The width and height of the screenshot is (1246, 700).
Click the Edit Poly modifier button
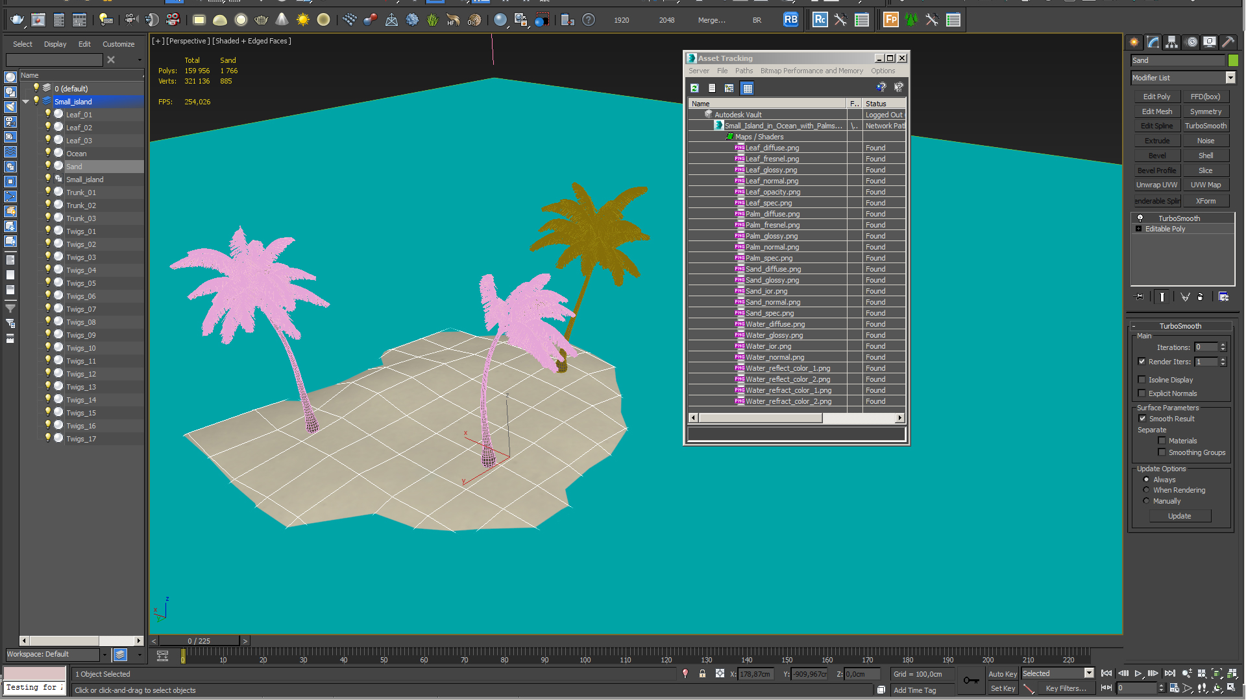pyautogui.click(x=1157, y=97)
